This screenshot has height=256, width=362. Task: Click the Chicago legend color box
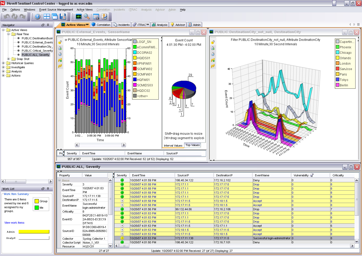[x=337, y=52]
